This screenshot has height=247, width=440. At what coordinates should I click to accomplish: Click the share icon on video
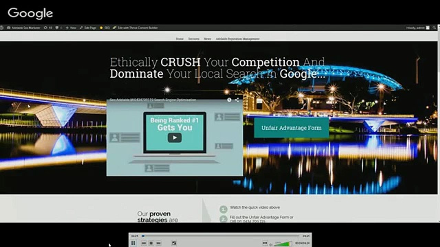click(x=237, y=100)
